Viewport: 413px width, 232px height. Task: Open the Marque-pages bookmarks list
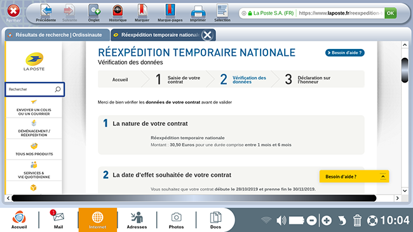[x=170, y=13]
